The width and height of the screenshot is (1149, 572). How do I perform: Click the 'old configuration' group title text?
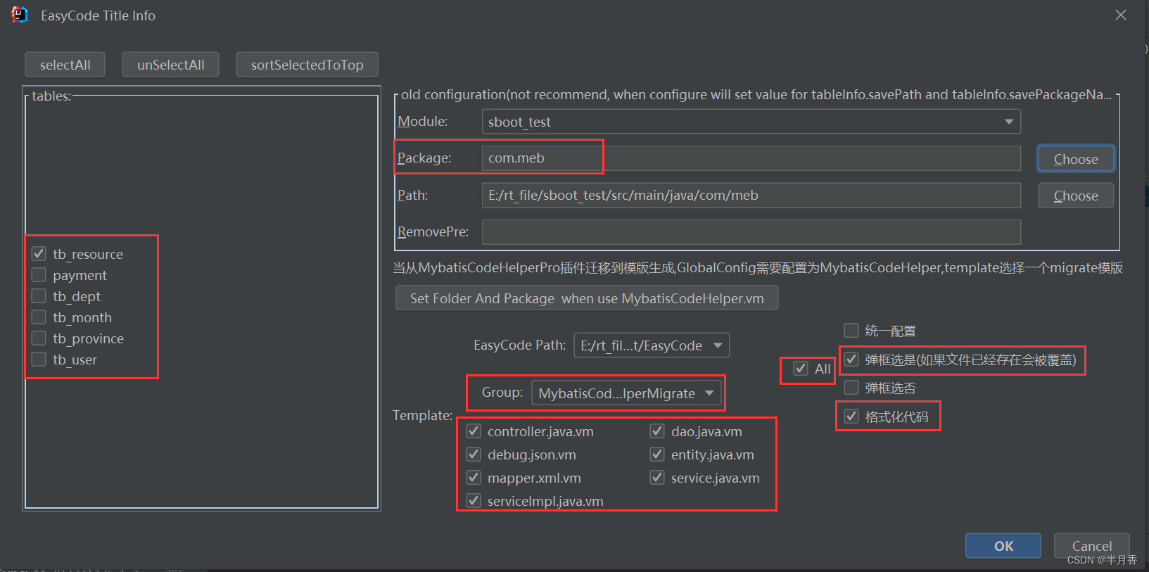pos(756,94)
